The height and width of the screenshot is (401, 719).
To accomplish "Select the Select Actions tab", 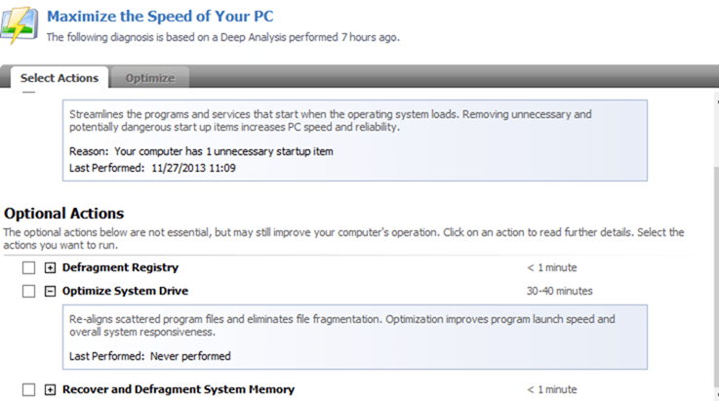I will coord(60,77).
